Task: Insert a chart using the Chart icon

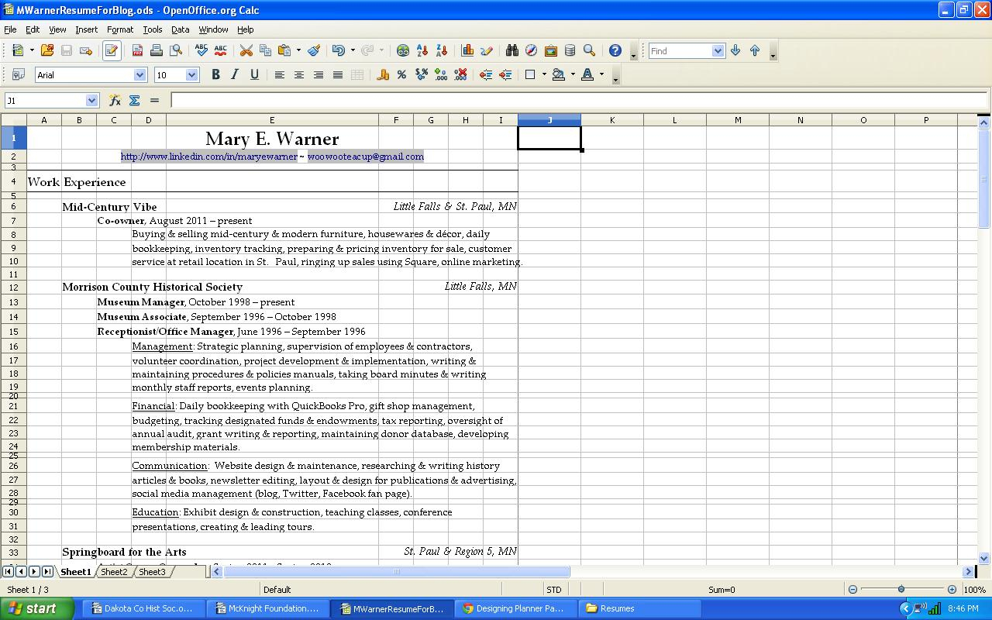Action: (467, 50)
